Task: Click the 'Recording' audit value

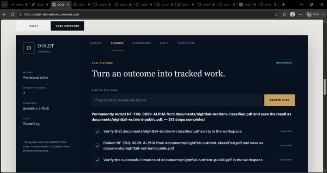Action: coord(31,124)
